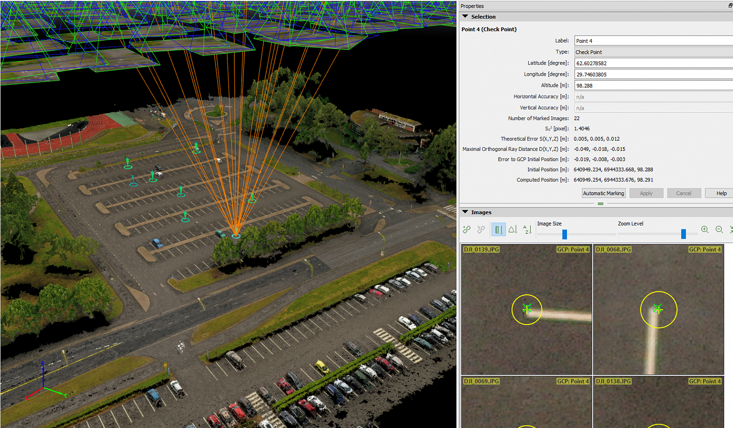Image resolution: width=733 pixels, height=428 pixels.
Task: Click the Cancel button
Action: coord(684,193)
